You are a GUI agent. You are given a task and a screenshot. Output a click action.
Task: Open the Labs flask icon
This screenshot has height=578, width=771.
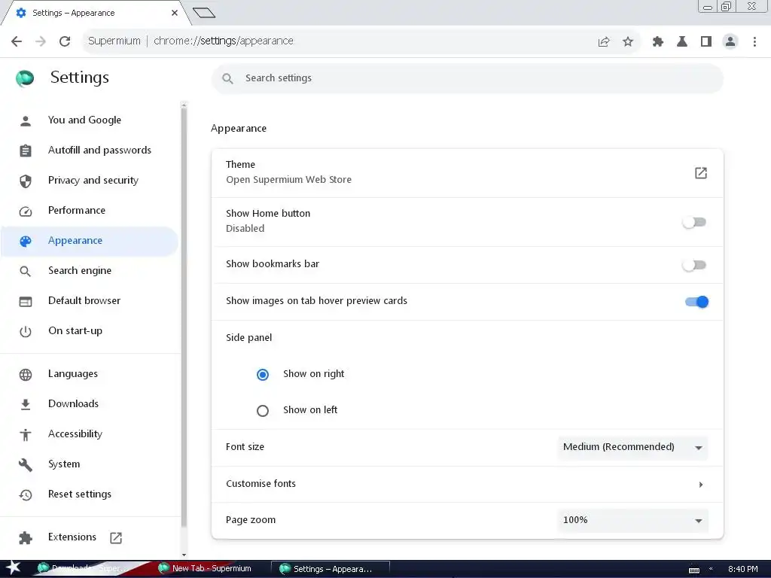[682, 41]
